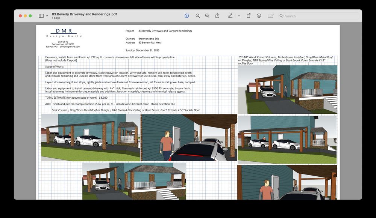The width and height of the screenshot is (376, 218).
Task: Expand the highlight color options arrow
Action: (x=239, y=16)
